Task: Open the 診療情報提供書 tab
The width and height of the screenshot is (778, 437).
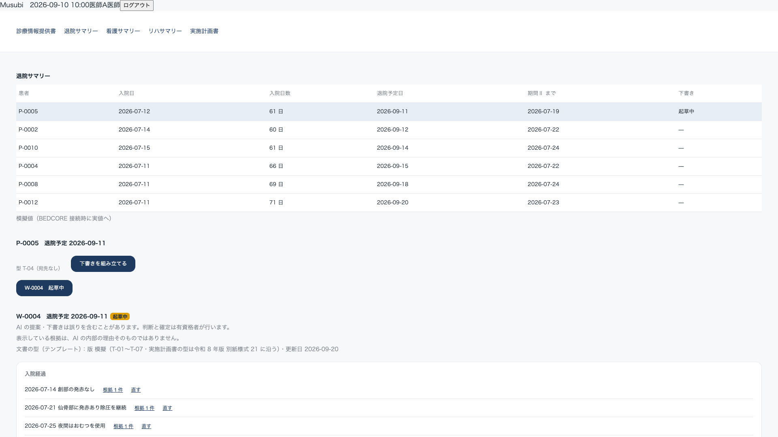Action: tap(36, 31)
